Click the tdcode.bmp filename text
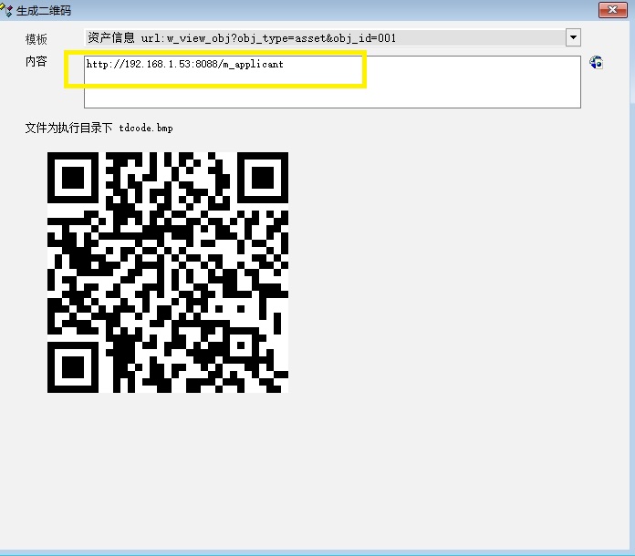This screenshot has height=556, width=635. (x=146, y=129)
